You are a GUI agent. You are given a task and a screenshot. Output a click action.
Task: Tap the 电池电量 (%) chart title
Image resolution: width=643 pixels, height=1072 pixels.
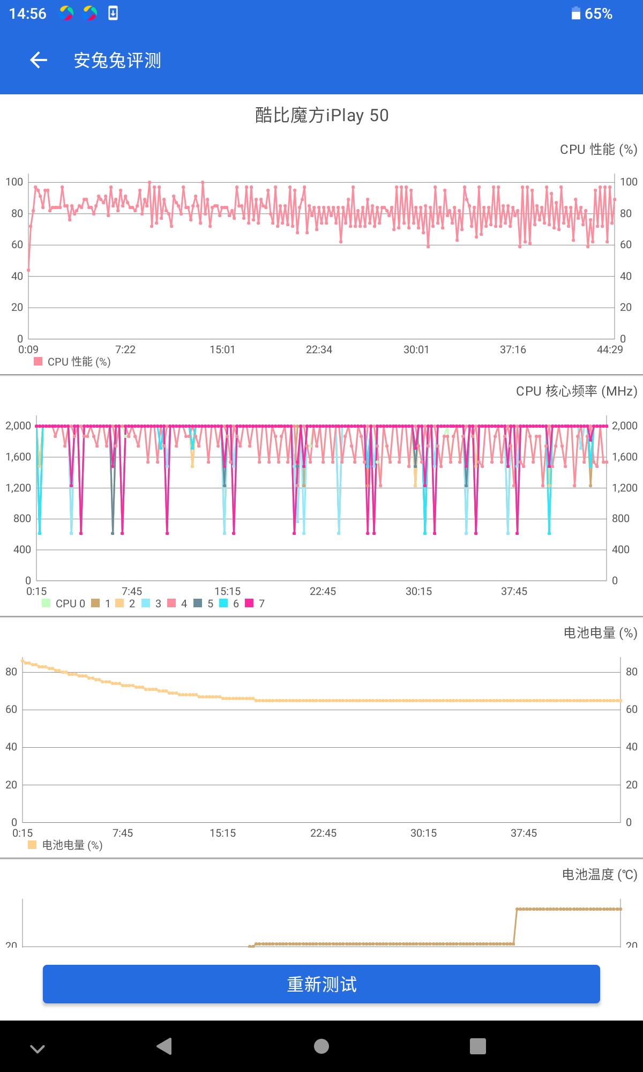tap(600, 633)
